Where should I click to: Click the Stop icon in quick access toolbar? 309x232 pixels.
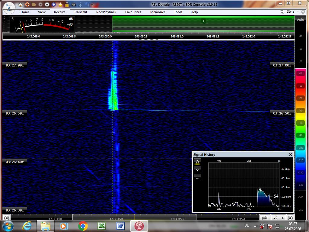47,5
